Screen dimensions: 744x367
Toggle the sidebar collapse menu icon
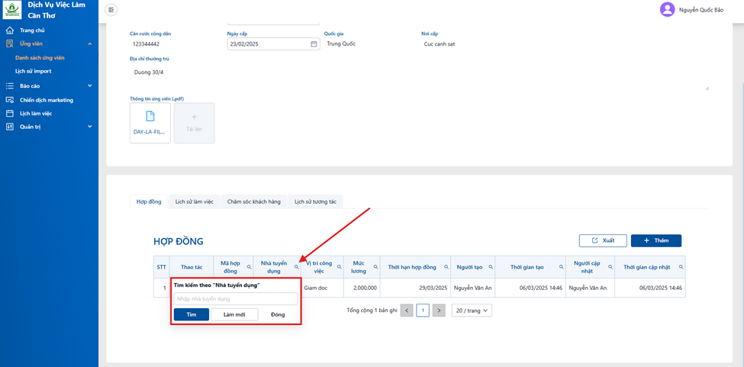111,9
